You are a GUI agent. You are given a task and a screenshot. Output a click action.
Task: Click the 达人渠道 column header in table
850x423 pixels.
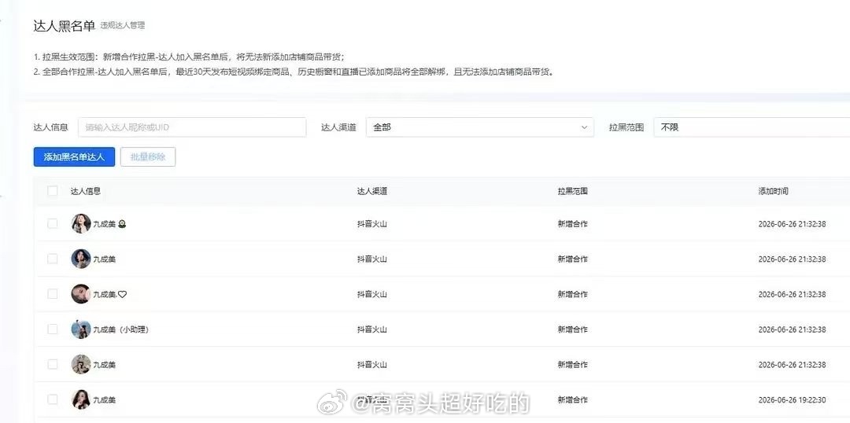point(371,191)
